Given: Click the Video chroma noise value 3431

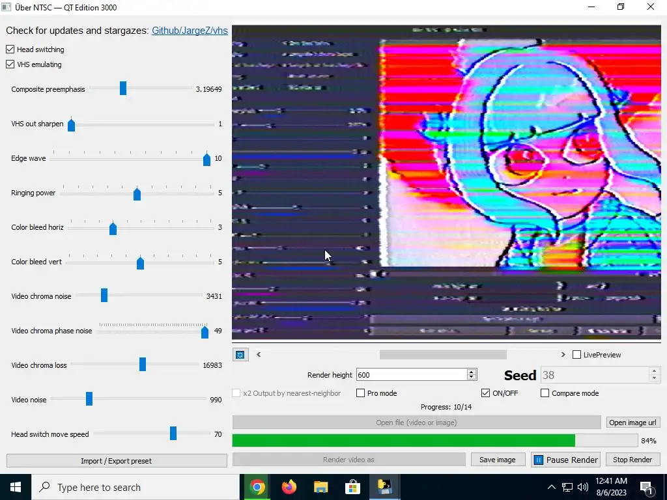Looking at the screenshot, I should 214,296.
